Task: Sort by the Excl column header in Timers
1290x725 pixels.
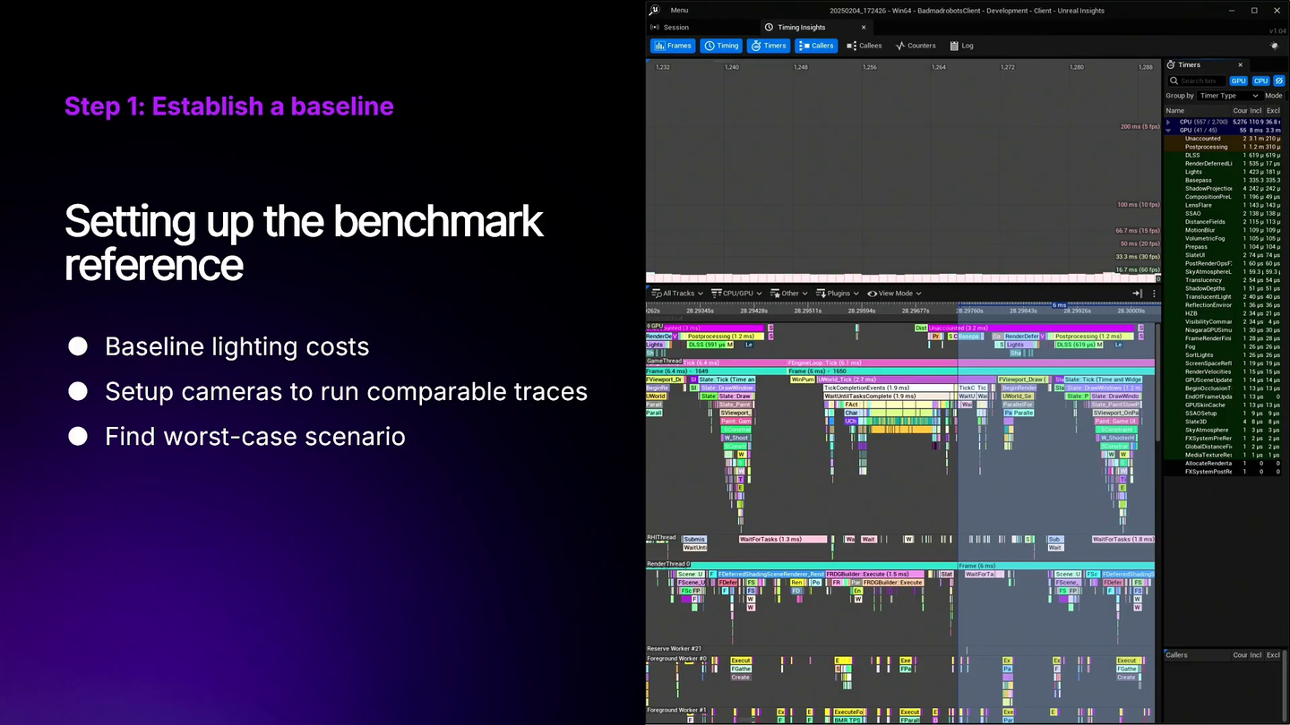Action: 1273,111
